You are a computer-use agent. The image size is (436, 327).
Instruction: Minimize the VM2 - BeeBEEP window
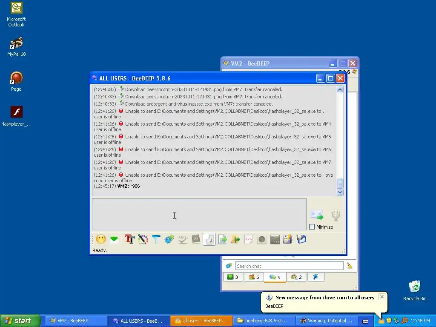(x=333, y=63)
